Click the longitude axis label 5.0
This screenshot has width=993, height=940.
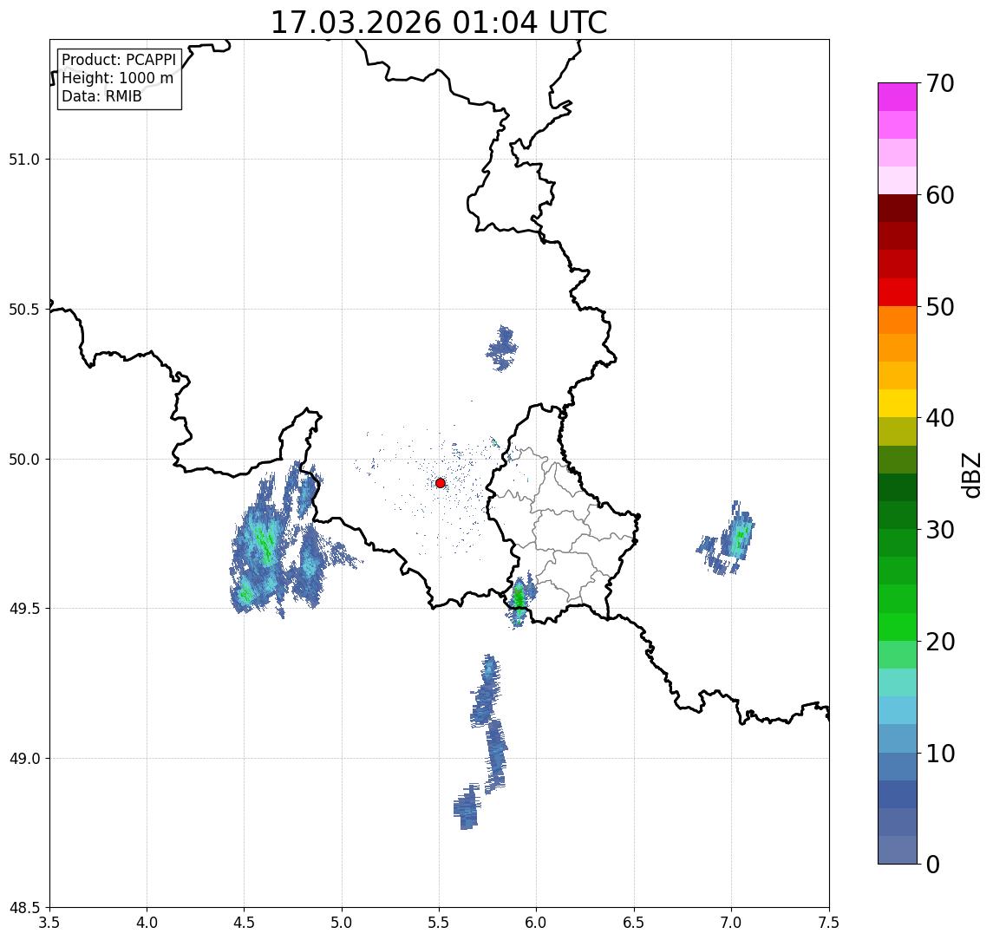coord(342,923)
